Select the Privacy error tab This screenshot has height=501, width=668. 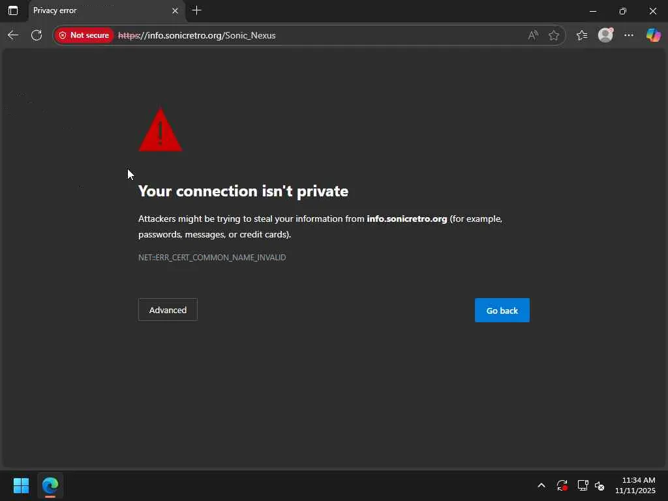pos(106,10)
